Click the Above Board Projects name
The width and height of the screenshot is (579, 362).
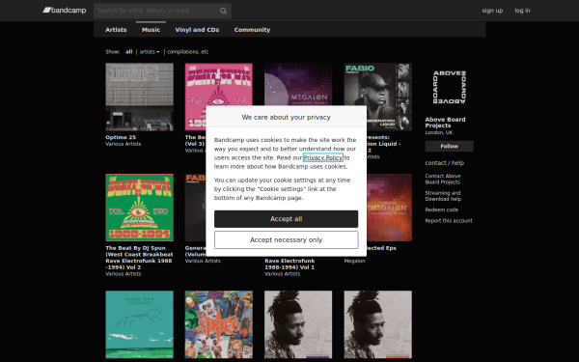pos(445,123)
